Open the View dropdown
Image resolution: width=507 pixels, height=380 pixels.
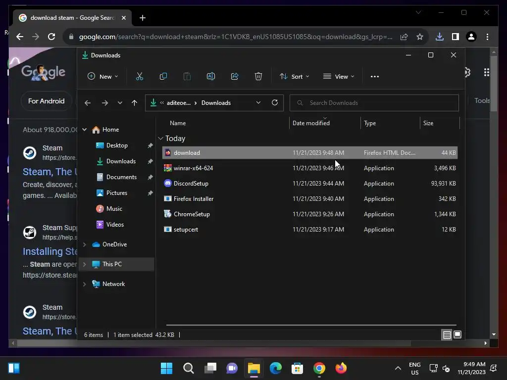click(x=339, y=77)
